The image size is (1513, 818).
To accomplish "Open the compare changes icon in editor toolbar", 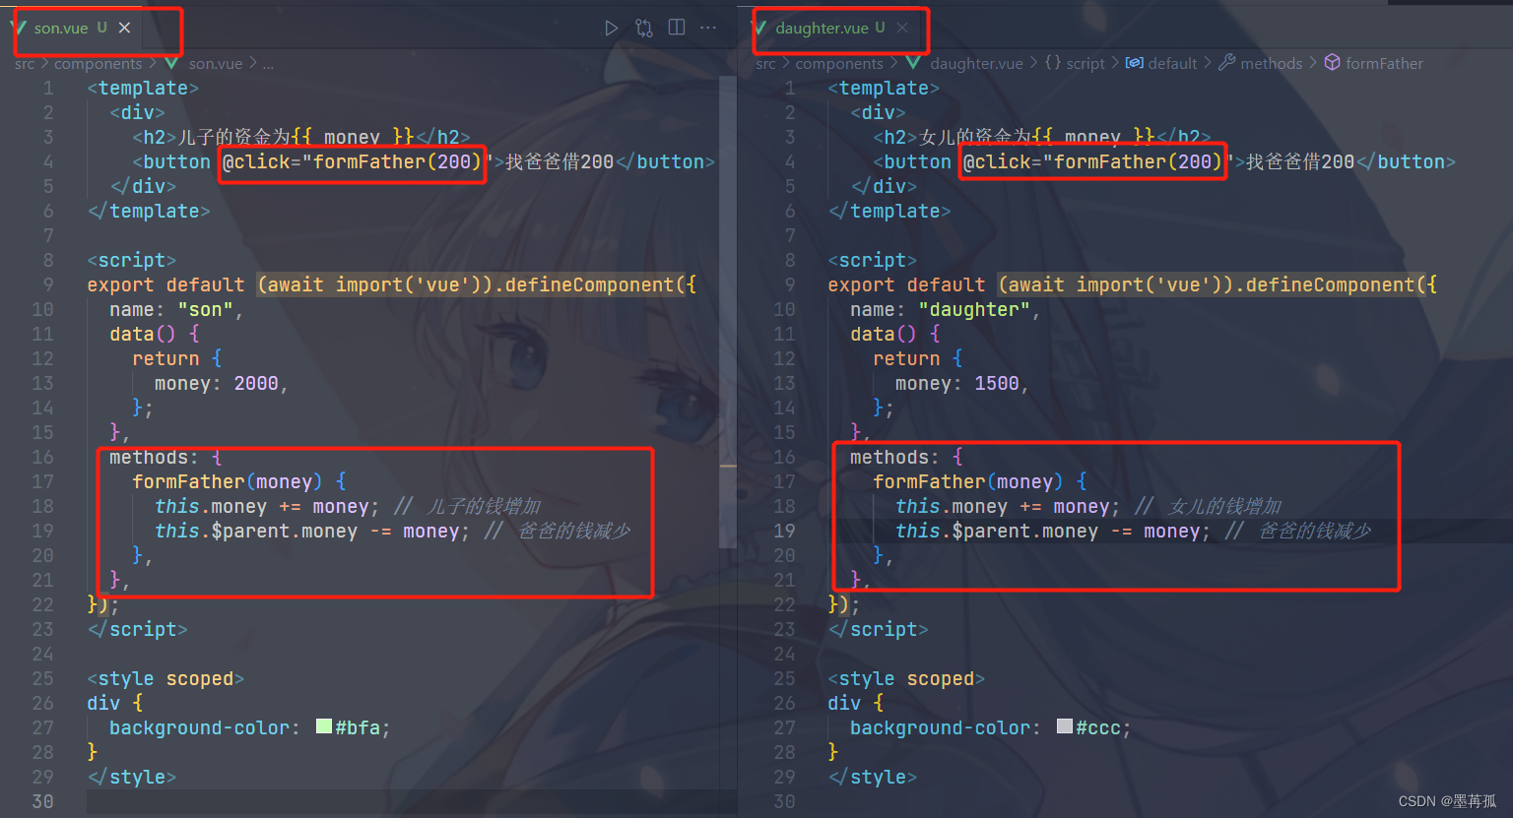I will tap(644, 28).
